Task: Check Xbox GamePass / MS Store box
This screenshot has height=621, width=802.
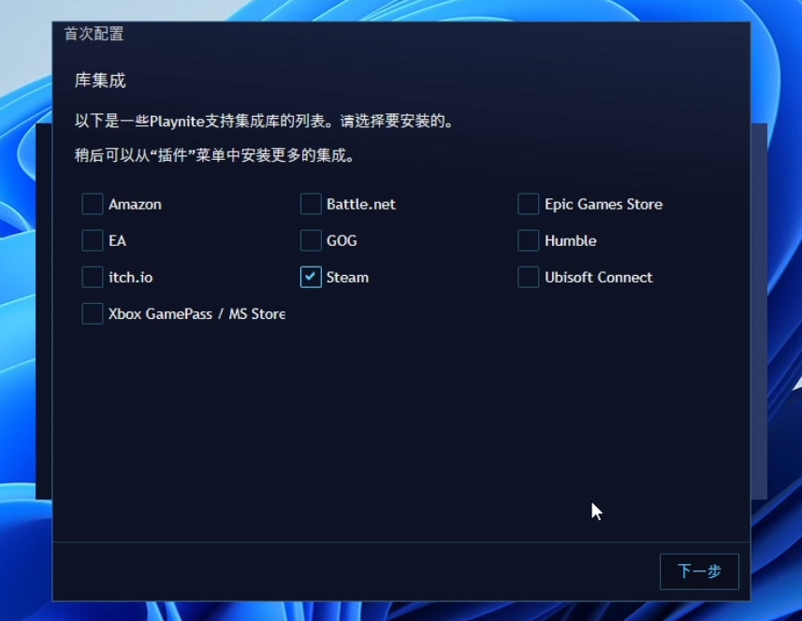Action: click(93, 314)
